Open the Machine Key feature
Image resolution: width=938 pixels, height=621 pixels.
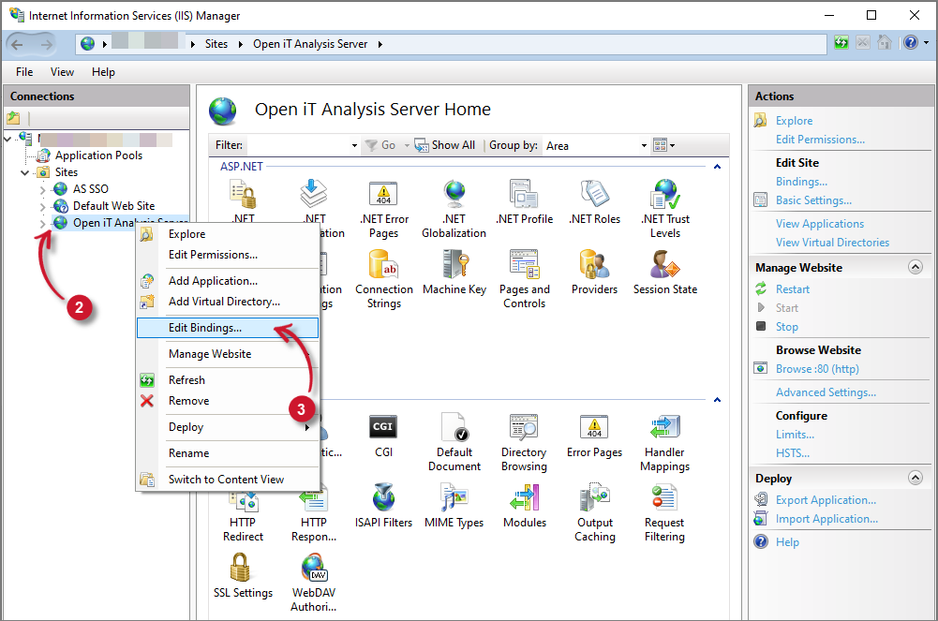(x=454, y=266)
